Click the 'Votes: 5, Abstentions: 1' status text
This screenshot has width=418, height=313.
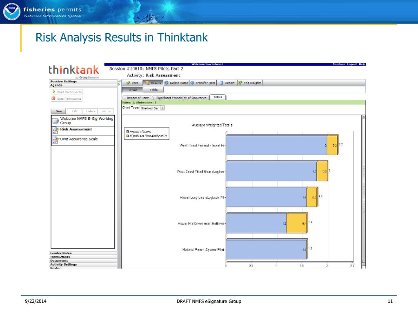click(x=140, y=102)
